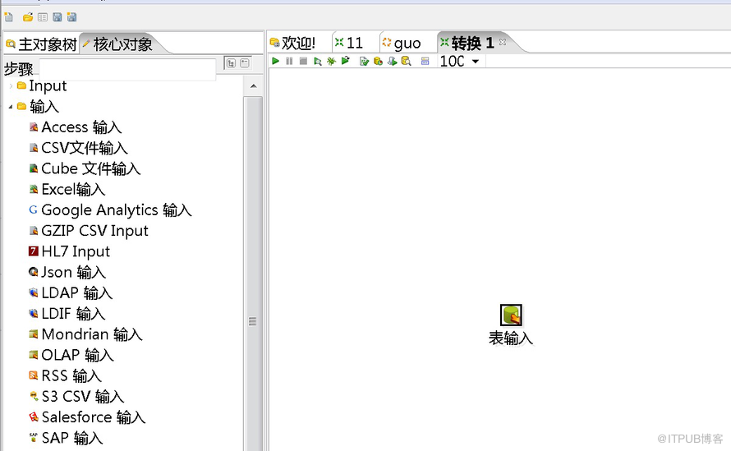Select the Google Analytics 输入 step
The height and width of the screenshot is (451, 731).
click(x=110, y=209)
